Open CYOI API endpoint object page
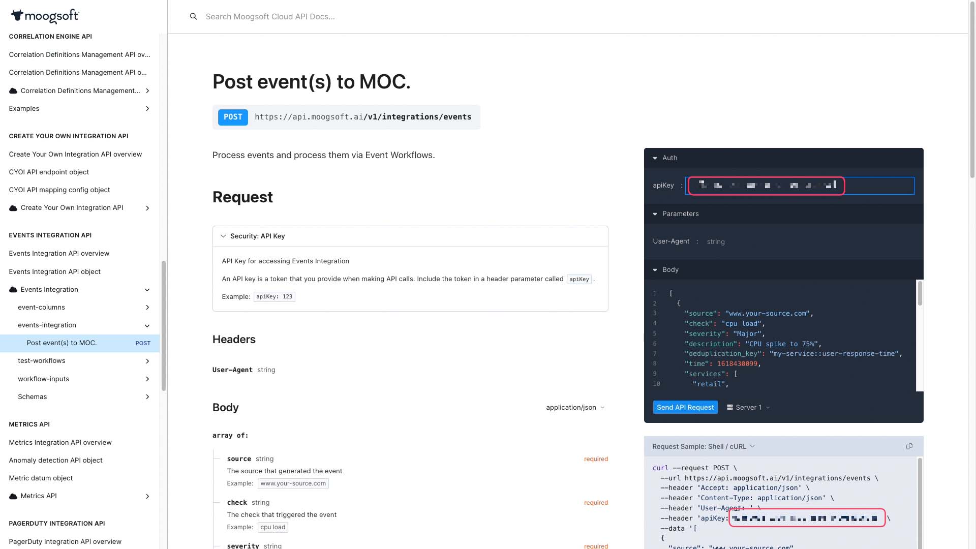976x549 pixels. point(49,172)
